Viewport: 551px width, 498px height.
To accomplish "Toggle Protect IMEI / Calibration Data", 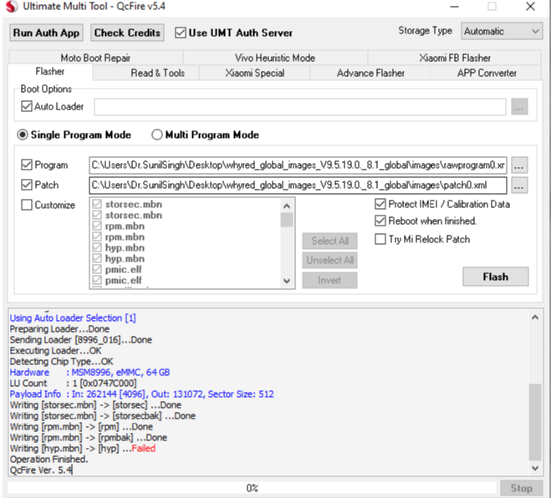I will coord(380,204).
